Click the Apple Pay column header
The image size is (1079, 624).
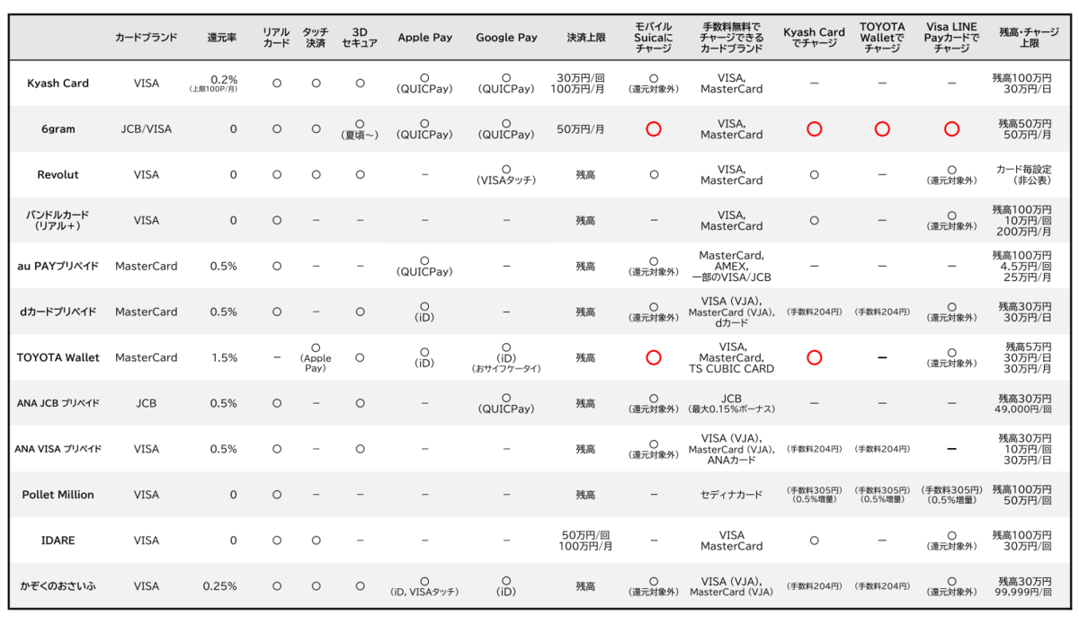(x=424, y=38)
